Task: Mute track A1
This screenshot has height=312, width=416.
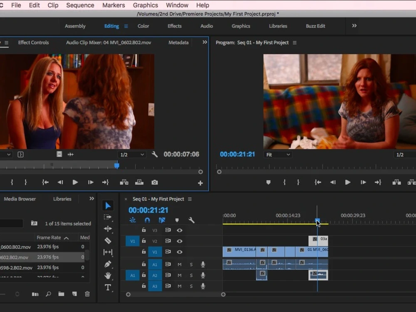Action: click(180, 265)
